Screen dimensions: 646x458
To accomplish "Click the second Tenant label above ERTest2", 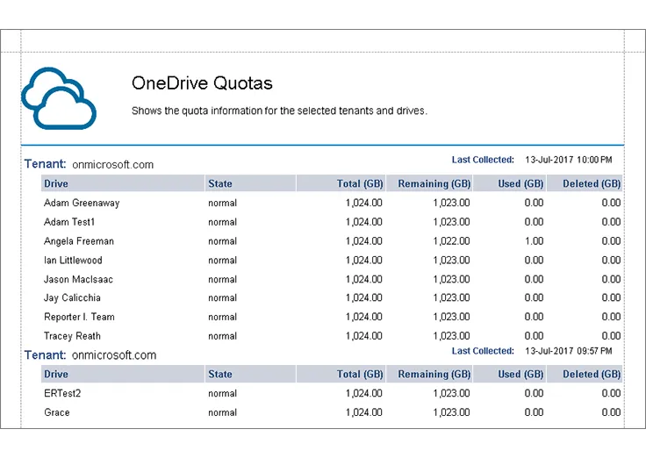I will [x=45, y=355].
